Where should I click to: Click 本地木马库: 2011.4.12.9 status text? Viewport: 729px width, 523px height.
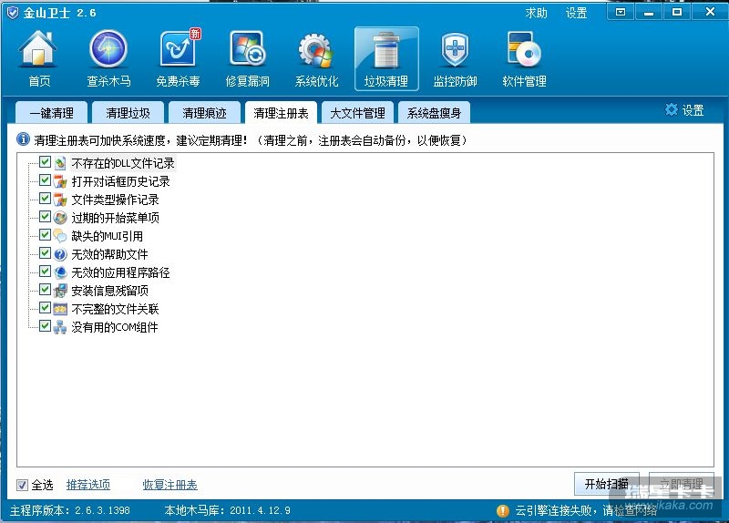[227, 510]
